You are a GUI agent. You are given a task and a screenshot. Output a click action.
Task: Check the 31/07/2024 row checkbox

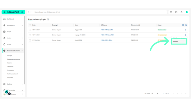[x=30, y=40]
